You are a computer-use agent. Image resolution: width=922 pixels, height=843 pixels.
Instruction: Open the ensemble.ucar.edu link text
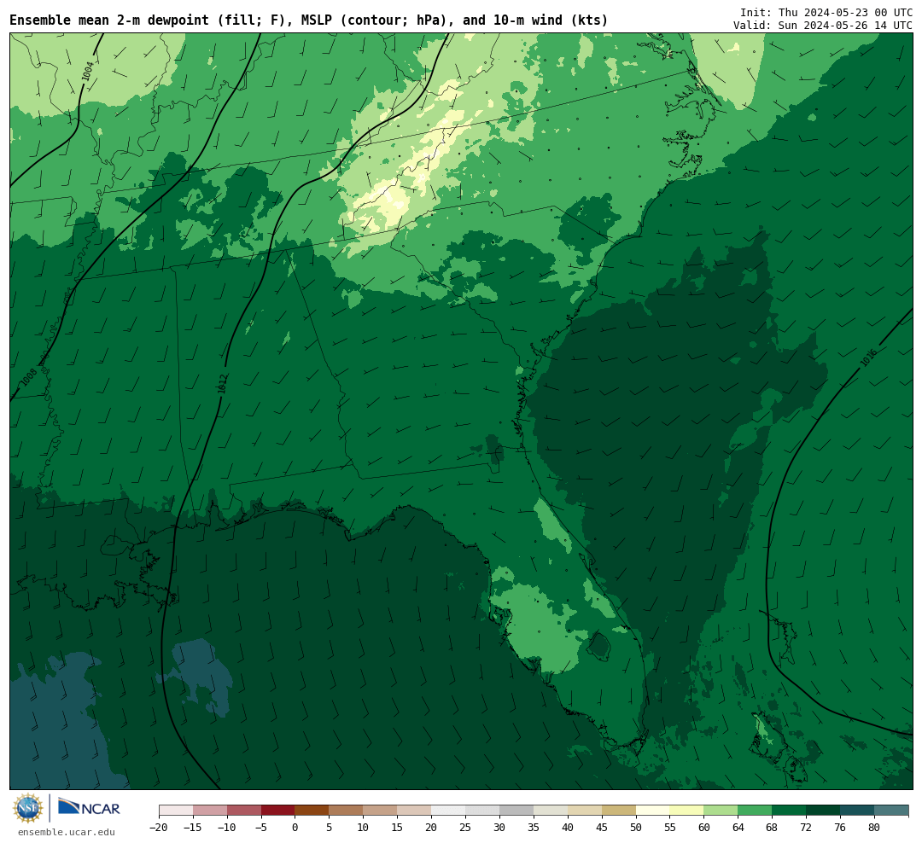tap(67, 832)
